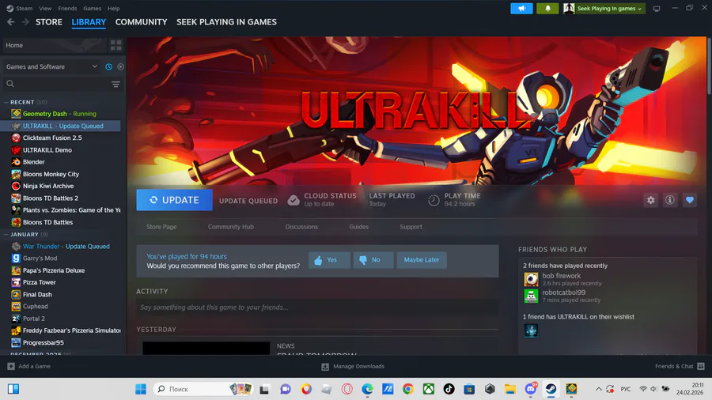Choose Maybe Later for the review

point(422,260)
